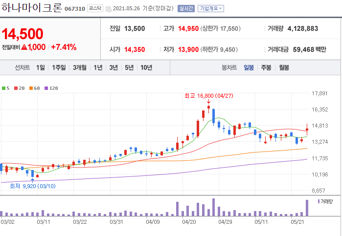
Task: Select the 1년 line chart tab
Action: 98,67
